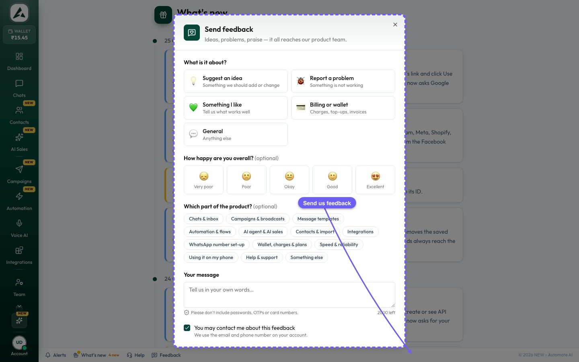The height and width of the screenshot is (362, 579).
Task: Select Wallet, charges & plans chip
Action: [282, 245]
